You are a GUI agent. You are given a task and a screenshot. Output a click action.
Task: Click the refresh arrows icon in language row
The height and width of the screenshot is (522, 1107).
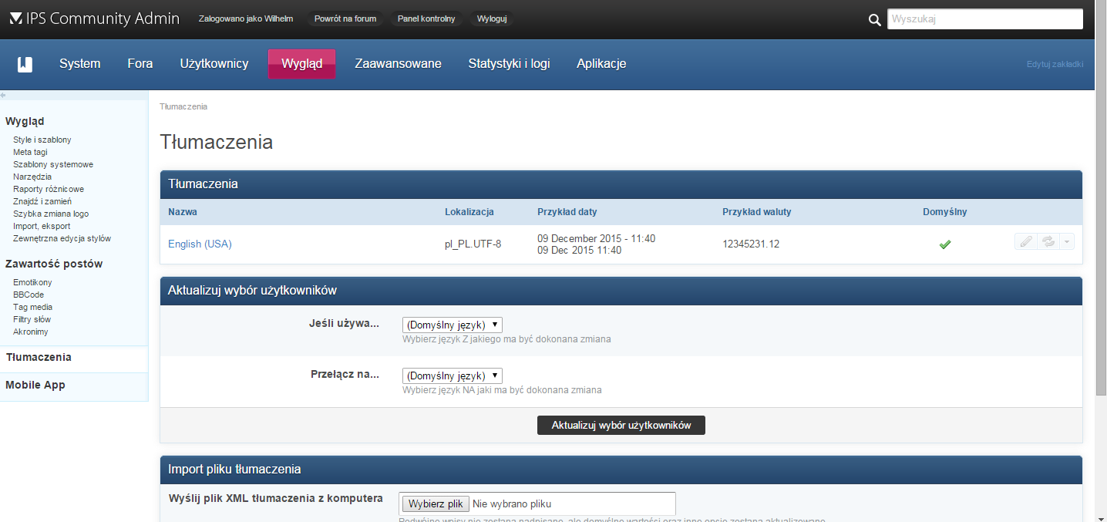(x=1048, y=241)
